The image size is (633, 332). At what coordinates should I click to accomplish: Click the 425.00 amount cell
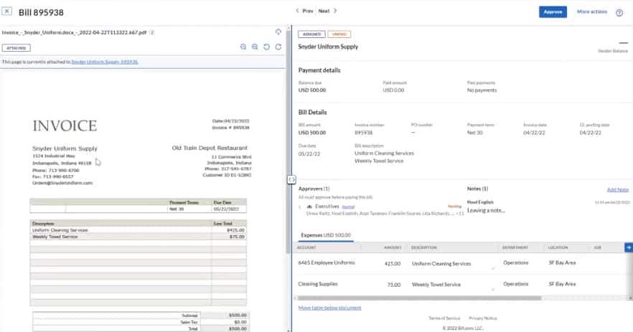click(393, 263)
